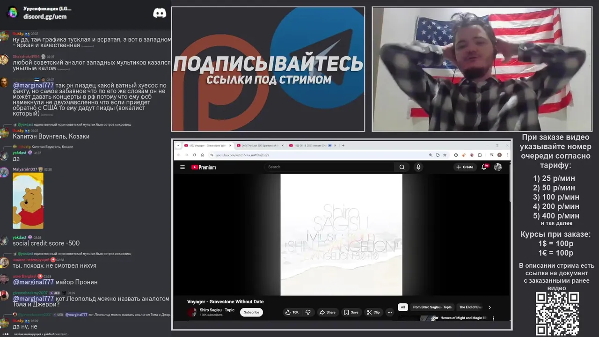
Task: Like the Voyager video (10K)
Action: tap(292, 312)
